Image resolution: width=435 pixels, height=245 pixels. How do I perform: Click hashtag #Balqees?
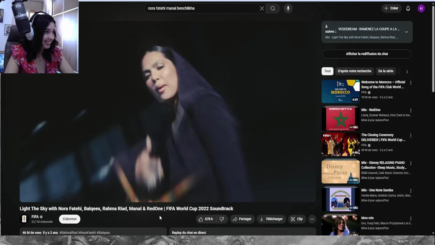click(103, 233)
